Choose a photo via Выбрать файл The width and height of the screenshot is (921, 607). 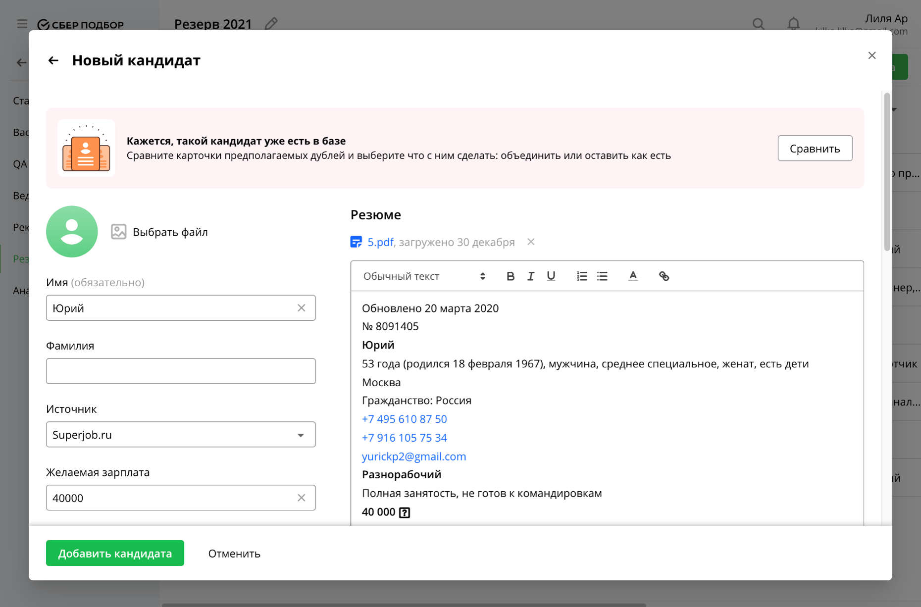click(159, 232)
